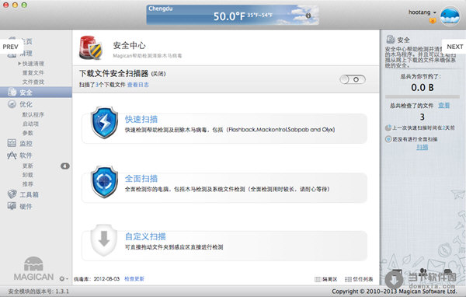Select 安全 in the sidebar
The image size is (466, 297).
[36, 93]
